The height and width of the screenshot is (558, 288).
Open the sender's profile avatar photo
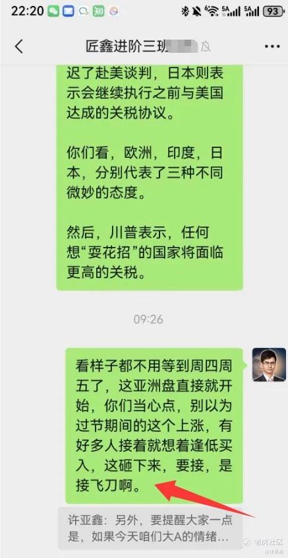(x=269, y=365)
